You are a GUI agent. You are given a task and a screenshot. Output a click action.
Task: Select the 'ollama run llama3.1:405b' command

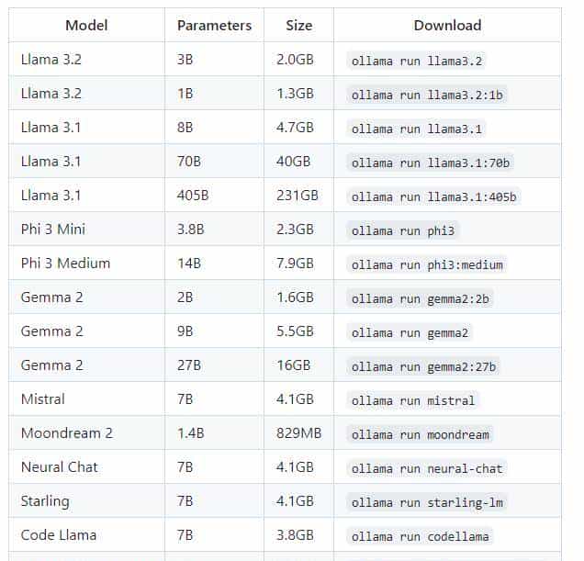(433, 196)
